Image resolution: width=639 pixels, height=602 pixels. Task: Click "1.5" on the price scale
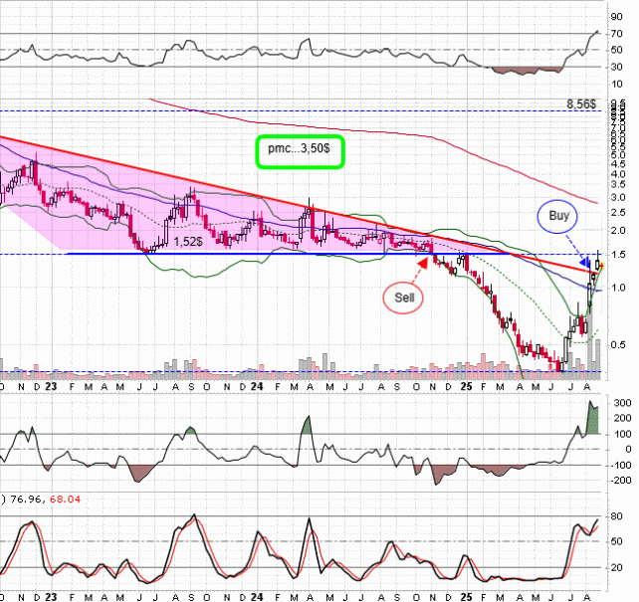618,255
